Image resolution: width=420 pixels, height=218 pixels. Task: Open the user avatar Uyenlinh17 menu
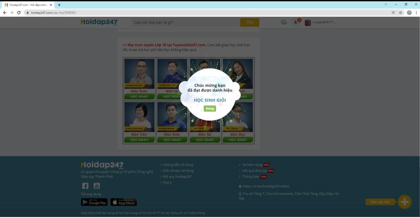[x=320, y=23]
